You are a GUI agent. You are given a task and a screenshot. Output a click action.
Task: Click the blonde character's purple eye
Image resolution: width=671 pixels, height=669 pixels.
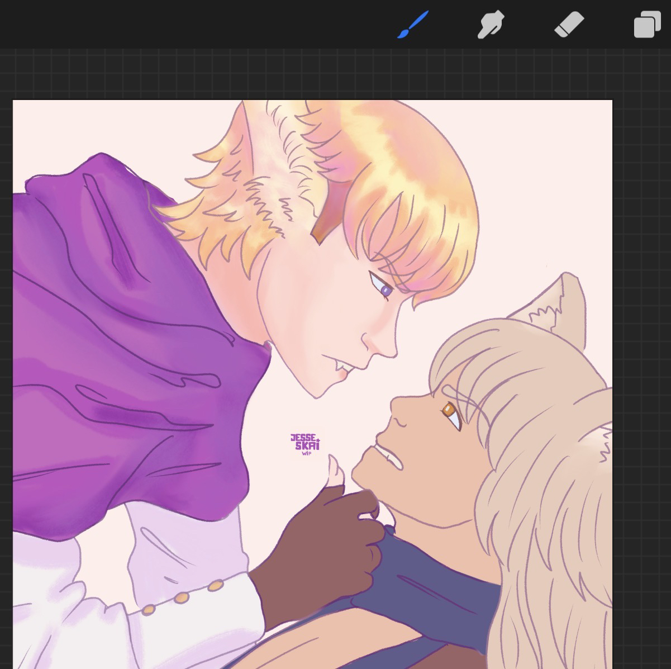tap(384, 290)
